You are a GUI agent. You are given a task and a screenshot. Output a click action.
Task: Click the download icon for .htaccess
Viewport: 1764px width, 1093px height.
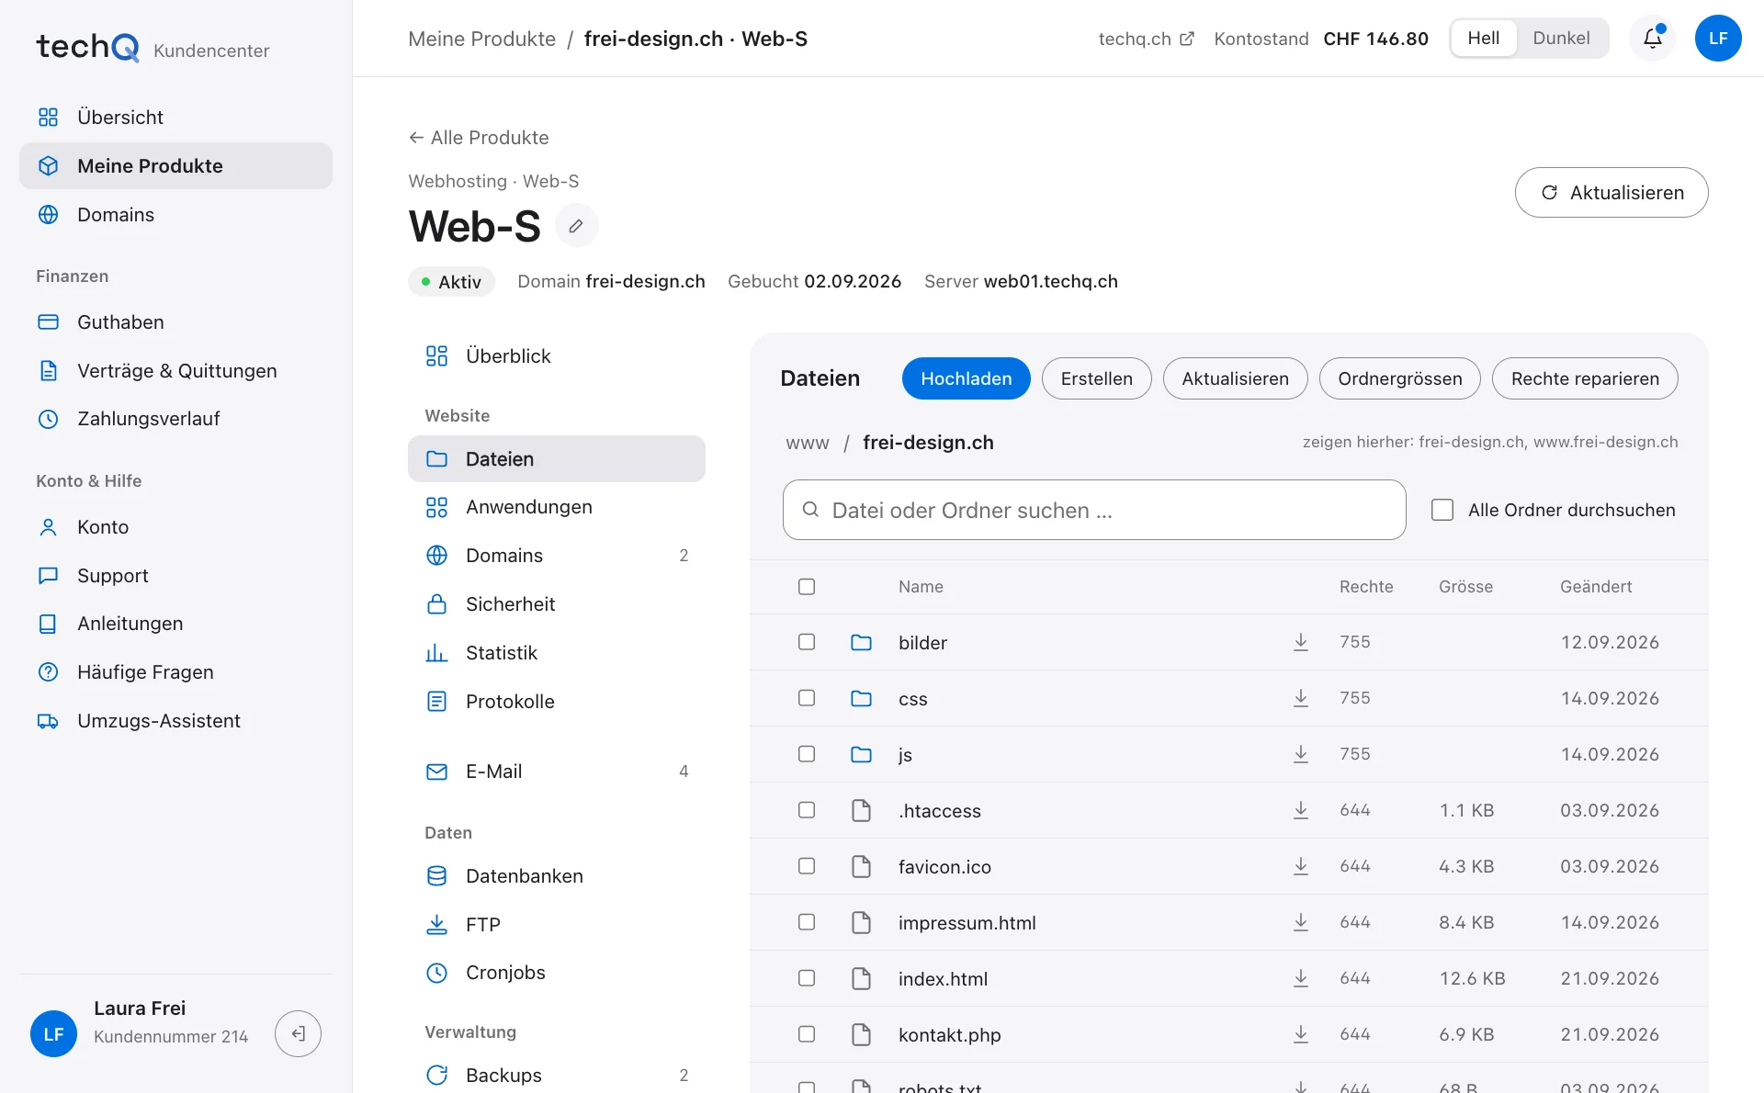coord(1301,810)
